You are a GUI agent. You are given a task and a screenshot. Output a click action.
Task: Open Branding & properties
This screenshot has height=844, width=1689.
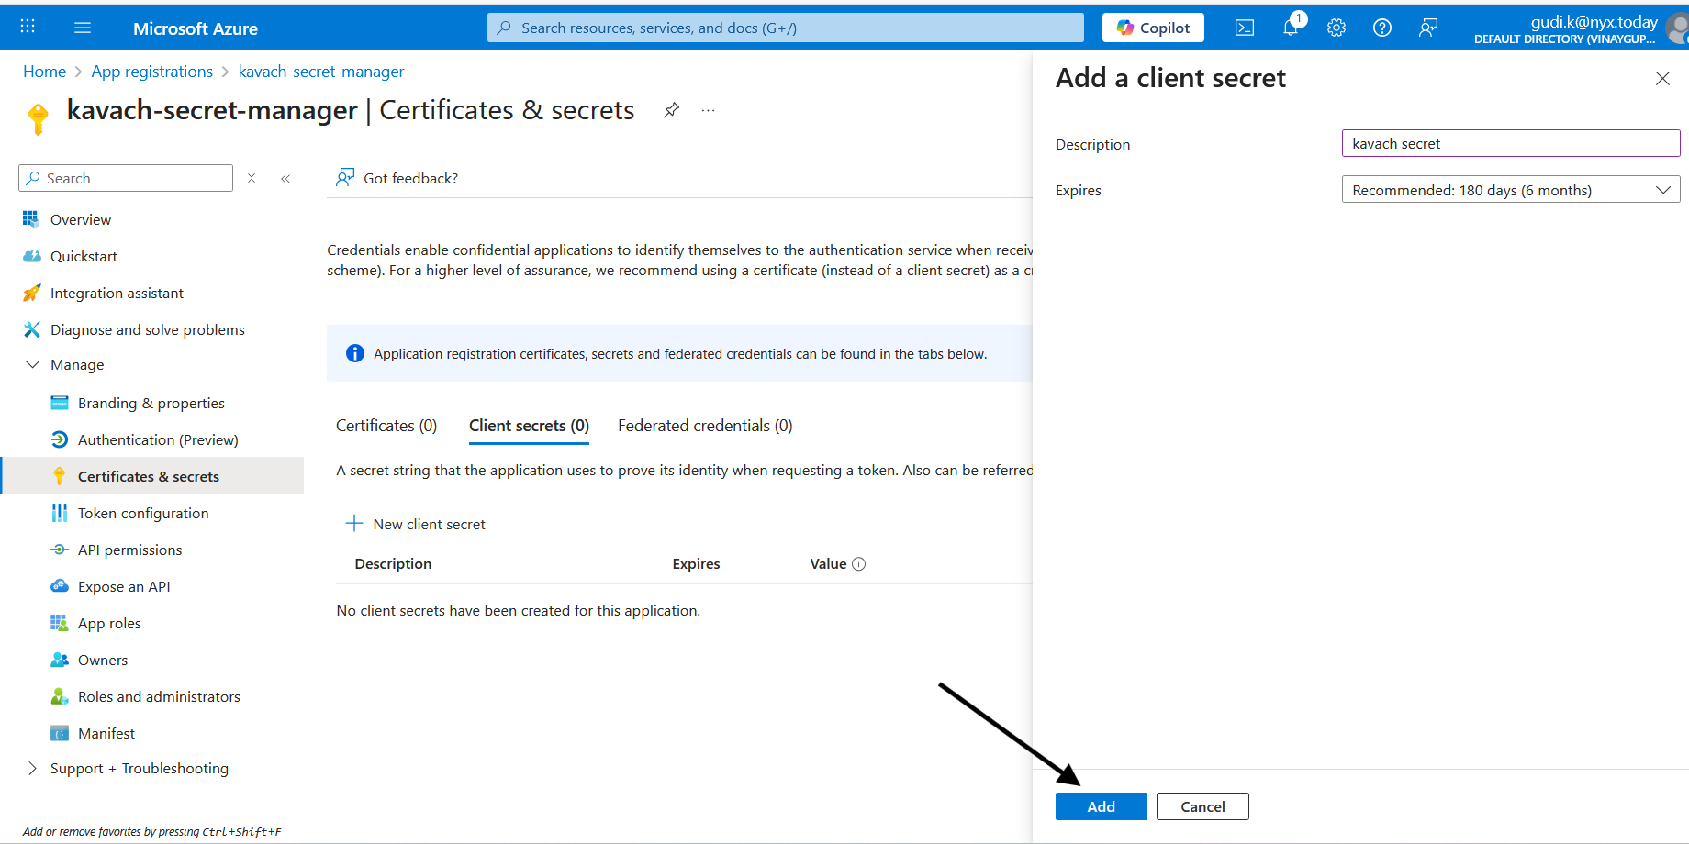coord(152,403)
